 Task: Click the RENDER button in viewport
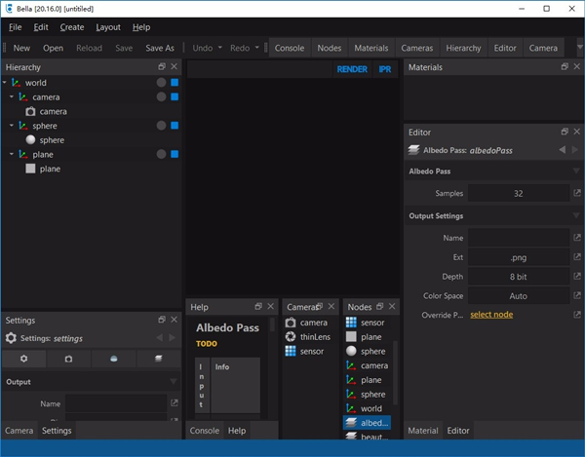352,69
